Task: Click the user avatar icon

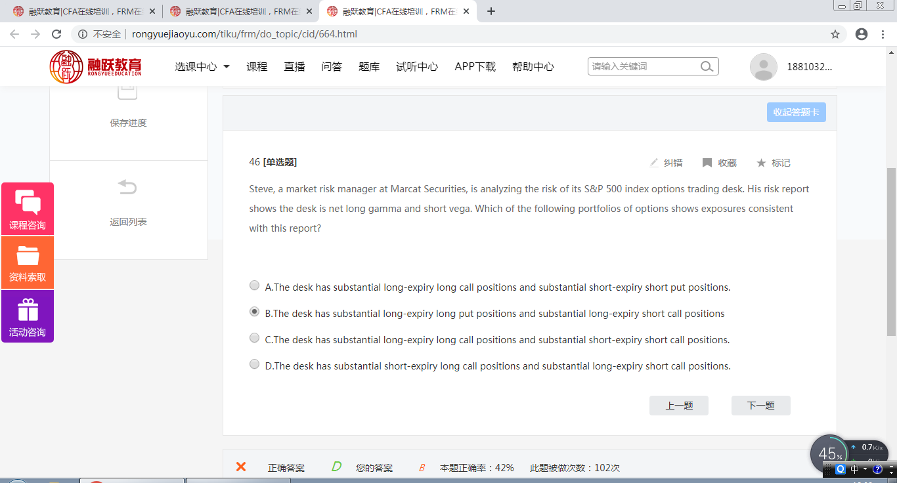Action: coord(763,67)
